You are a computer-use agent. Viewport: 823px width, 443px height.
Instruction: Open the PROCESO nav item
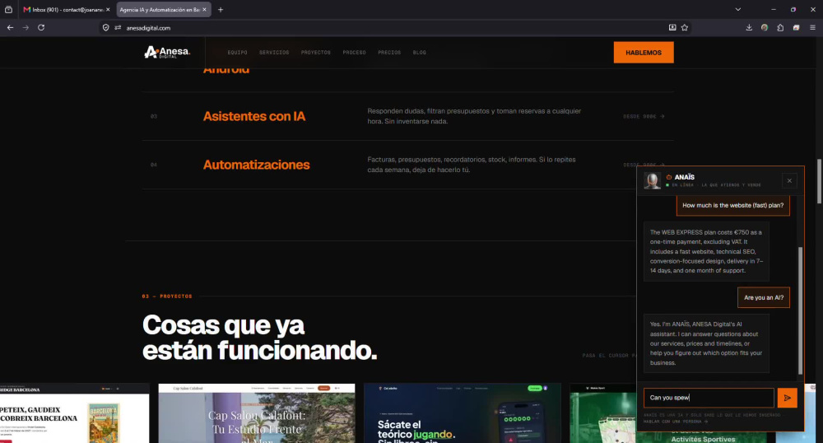354,53
